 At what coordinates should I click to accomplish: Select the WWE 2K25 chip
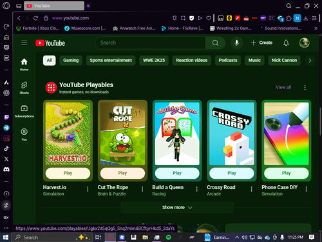154,60
